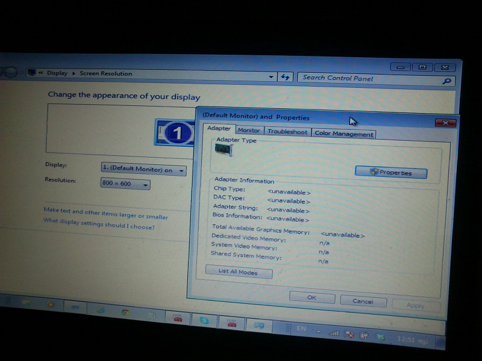Click the Display breadcrumb in address bar

(x=57, y=73)
